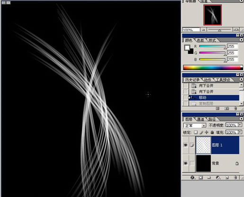This screenshot has height=197, width=244.
Task: Toggle lock transparent pixels checkbox
Action: click(196, 132)
